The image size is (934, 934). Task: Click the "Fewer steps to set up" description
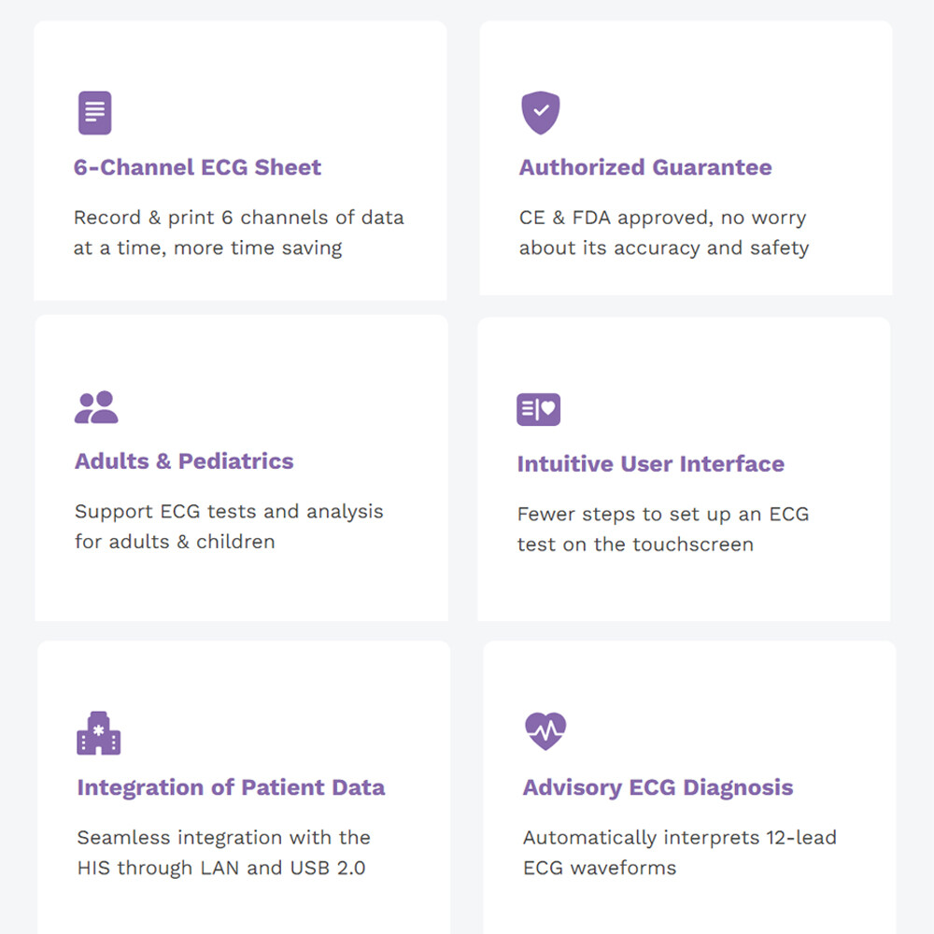tap(662, 515)
